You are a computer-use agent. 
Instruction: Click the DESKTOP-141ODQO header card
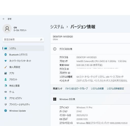pyautogui.click(x=90, y=38)
